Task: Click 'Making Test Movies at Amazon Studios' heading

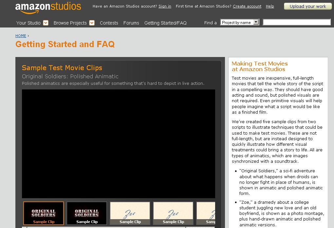Action: (x=260, y=66)
